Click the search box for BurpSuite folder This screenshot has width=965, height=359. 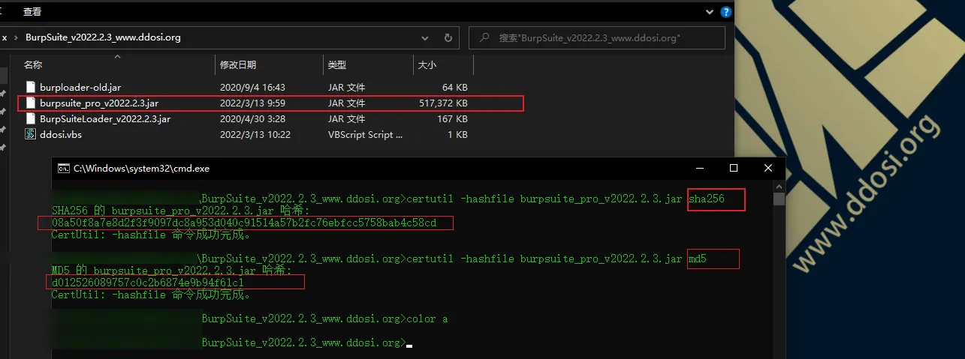click(x=597, y=37)
